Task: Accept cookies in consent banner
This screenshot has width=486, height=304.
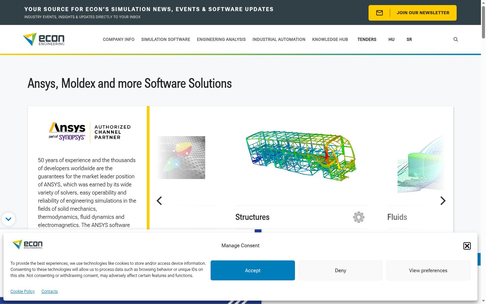Action: coord(253,271)
